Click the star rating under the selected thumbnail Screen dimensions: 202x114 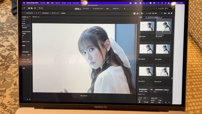point(160,35)
